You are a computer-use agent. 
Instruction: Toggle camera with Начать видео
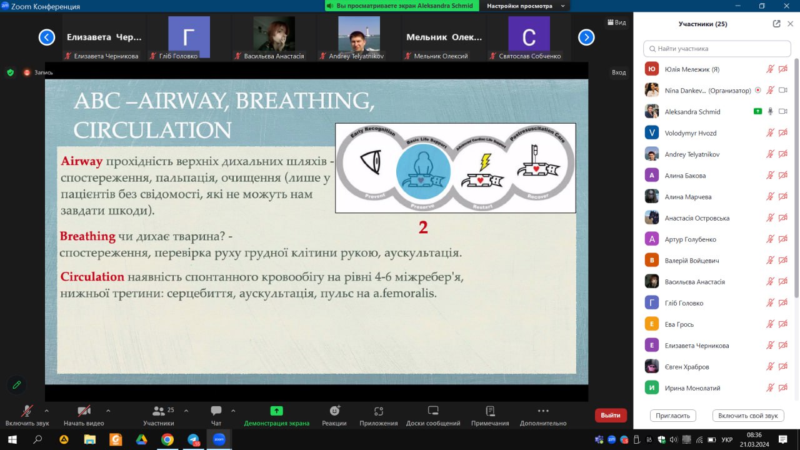coord(84,411)
